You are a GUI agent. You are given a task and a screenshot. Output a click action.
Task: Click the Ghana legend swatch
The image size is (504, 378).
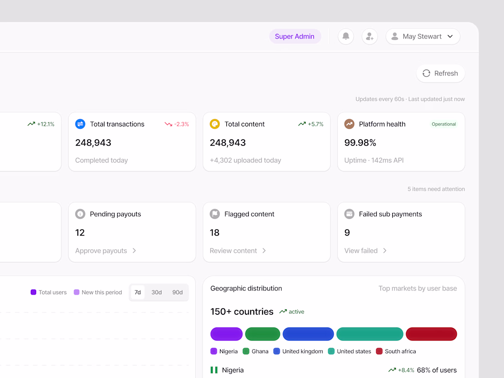point(246,351)
